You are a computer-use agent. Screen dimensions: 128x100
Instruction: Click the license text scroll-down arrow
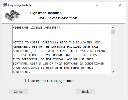(x=113, y=72)
